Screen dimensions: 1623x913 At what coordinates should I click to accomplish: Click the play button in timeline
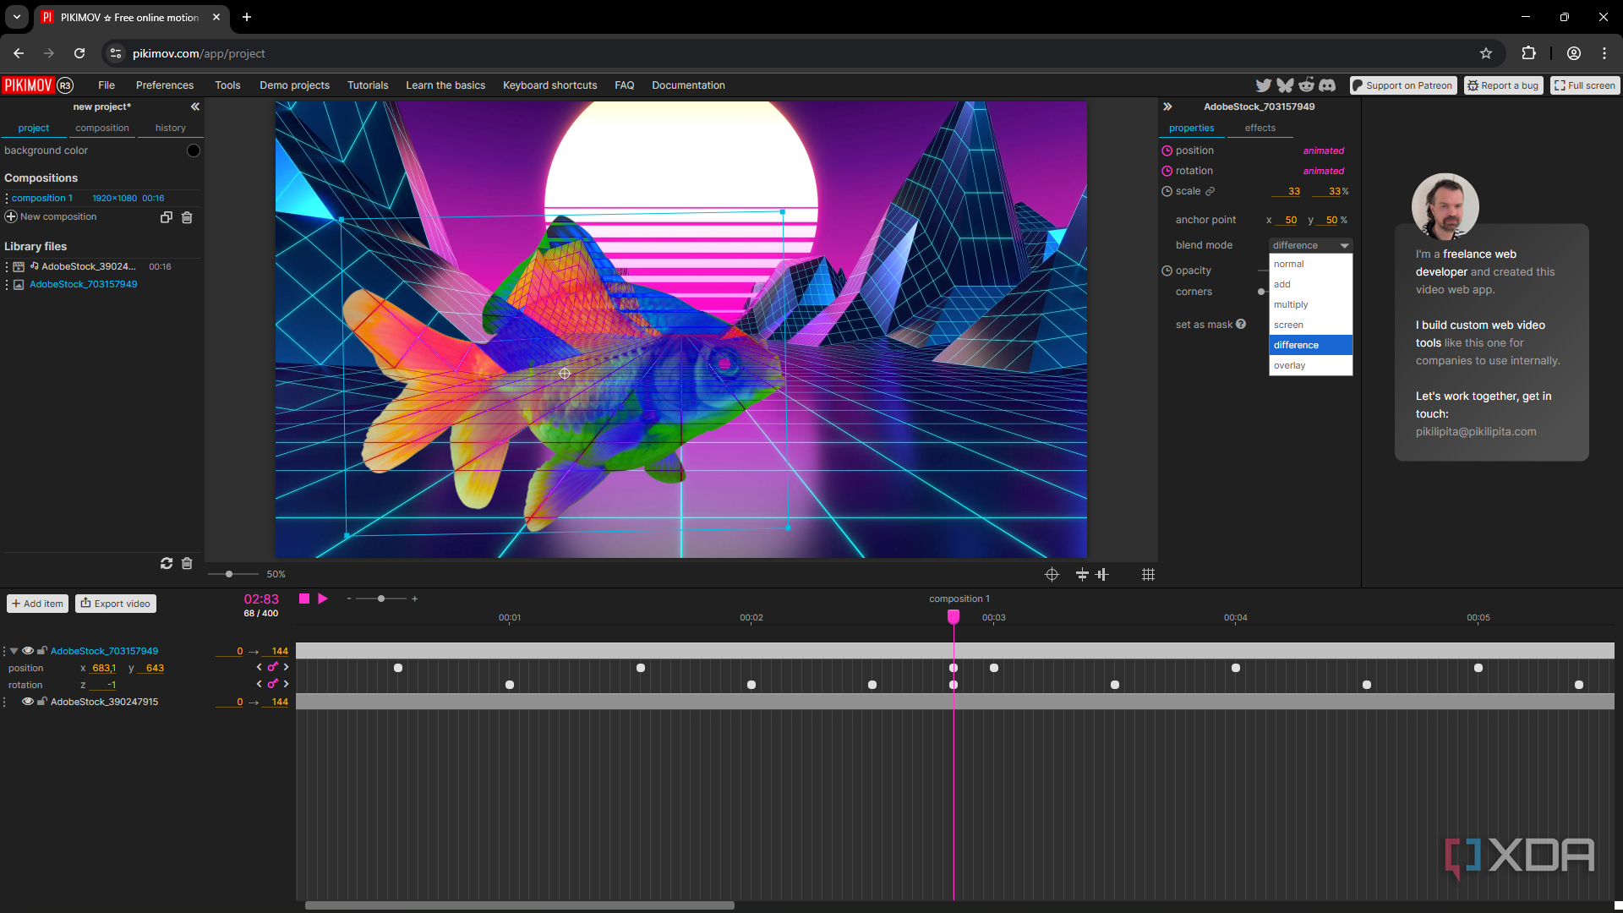pos(323,599)
